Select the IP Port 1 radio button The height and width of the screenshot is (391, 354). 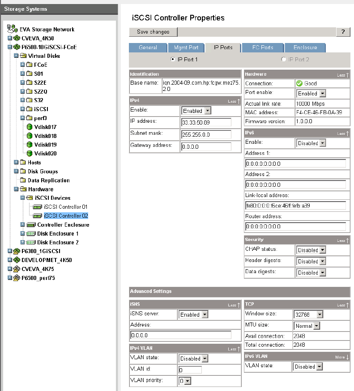[172, 59]
